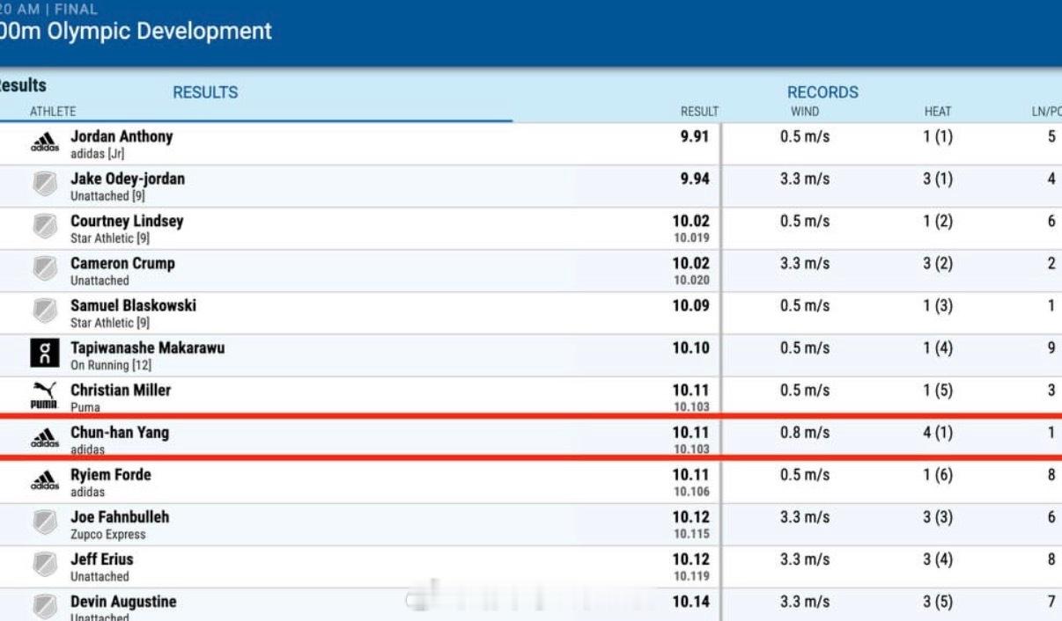Click the adidas logo beside Jordan Anthony

(x=45, y=142)
